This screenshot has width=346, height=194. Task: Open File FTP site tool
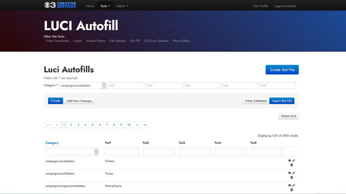135,41
